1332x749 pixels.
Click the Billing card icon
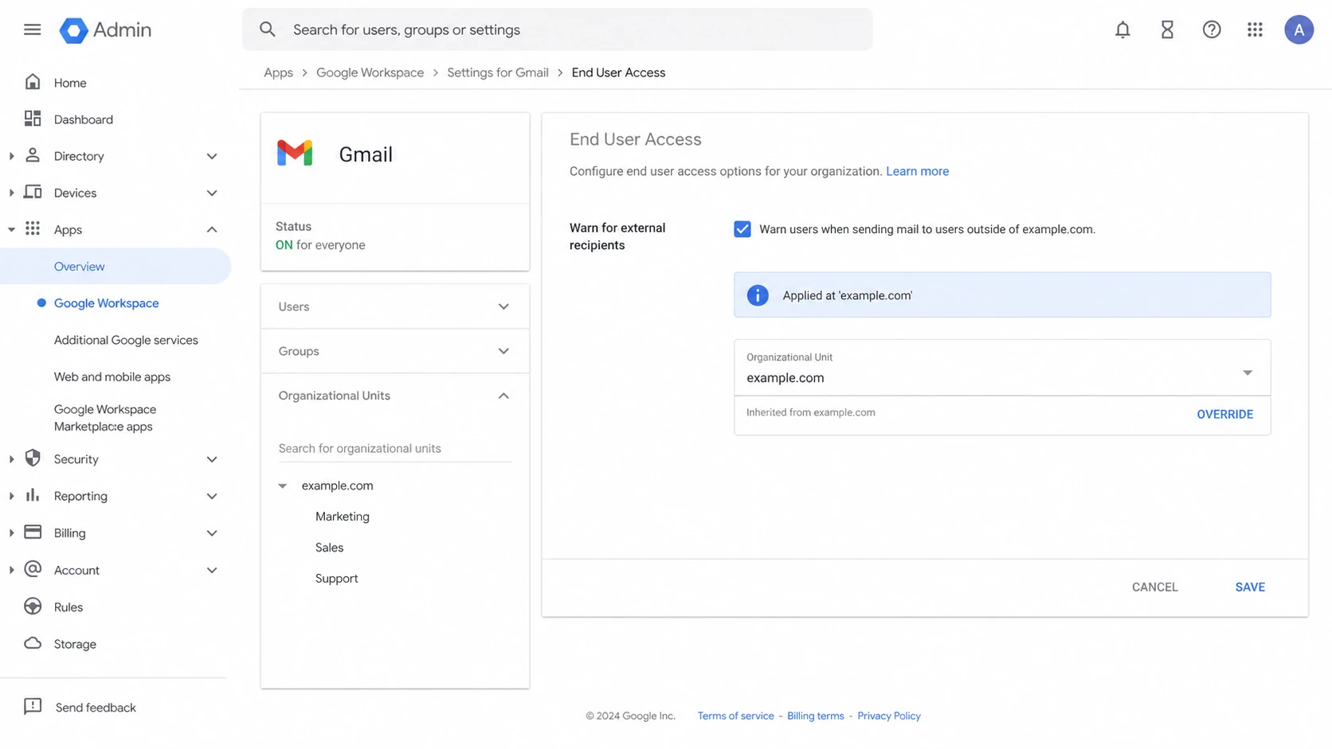point(33,532)
